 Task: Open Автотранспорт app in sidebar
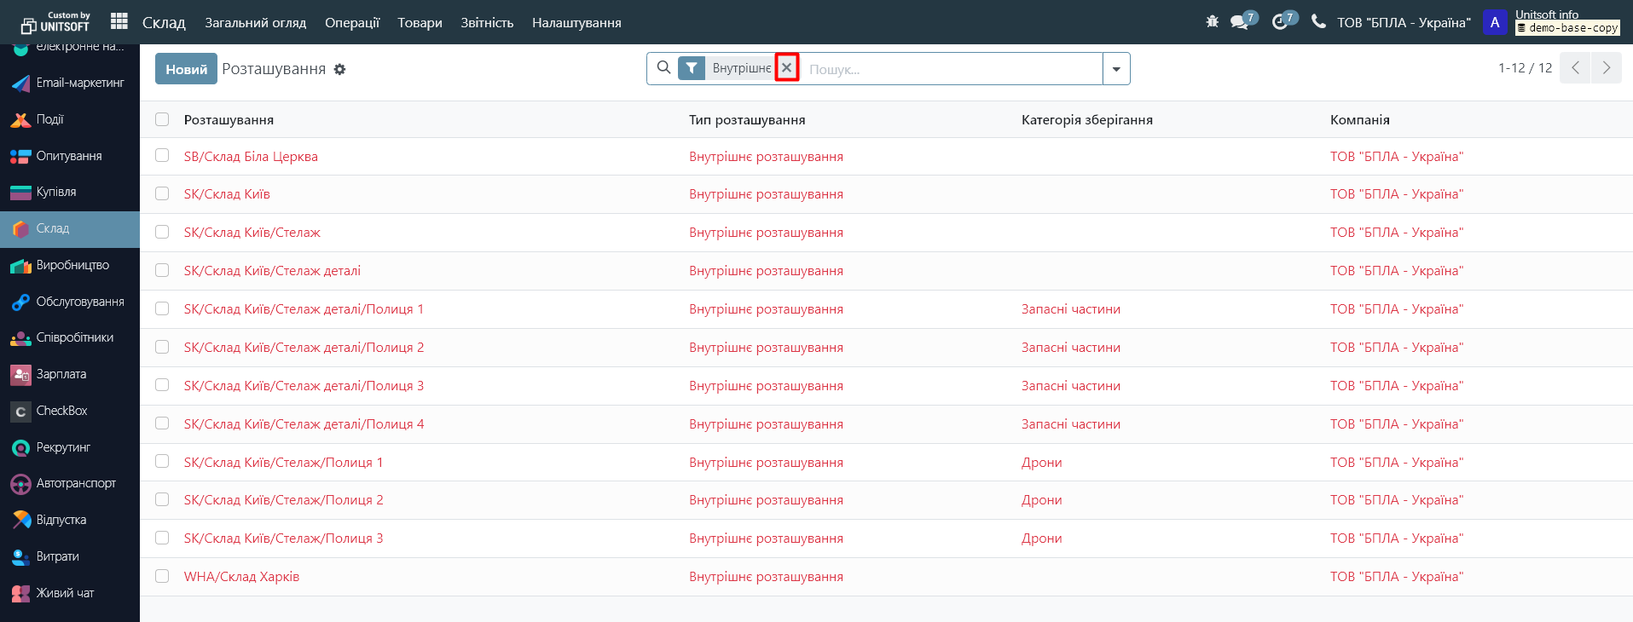[x=70, y=483]
